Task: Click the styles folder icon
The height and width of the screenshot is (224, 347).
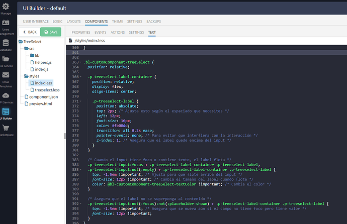Action: click(26, 76)
